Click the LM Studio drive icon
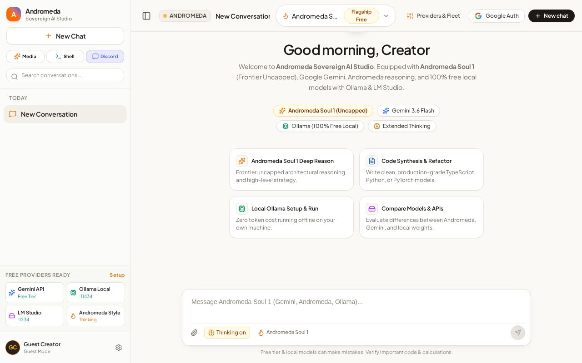The width and height of the screenshot is (582, 363). (12, 316)
